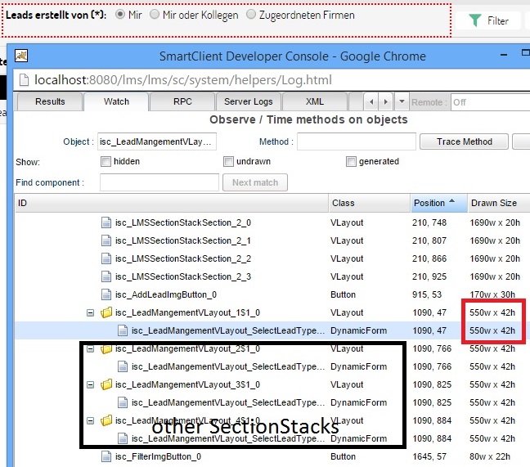The width and height of the screenshot is (530, 467).
Task: Click the document icon beside isc_AddLeadImgButton_0
Action: [x=106, y=294]
